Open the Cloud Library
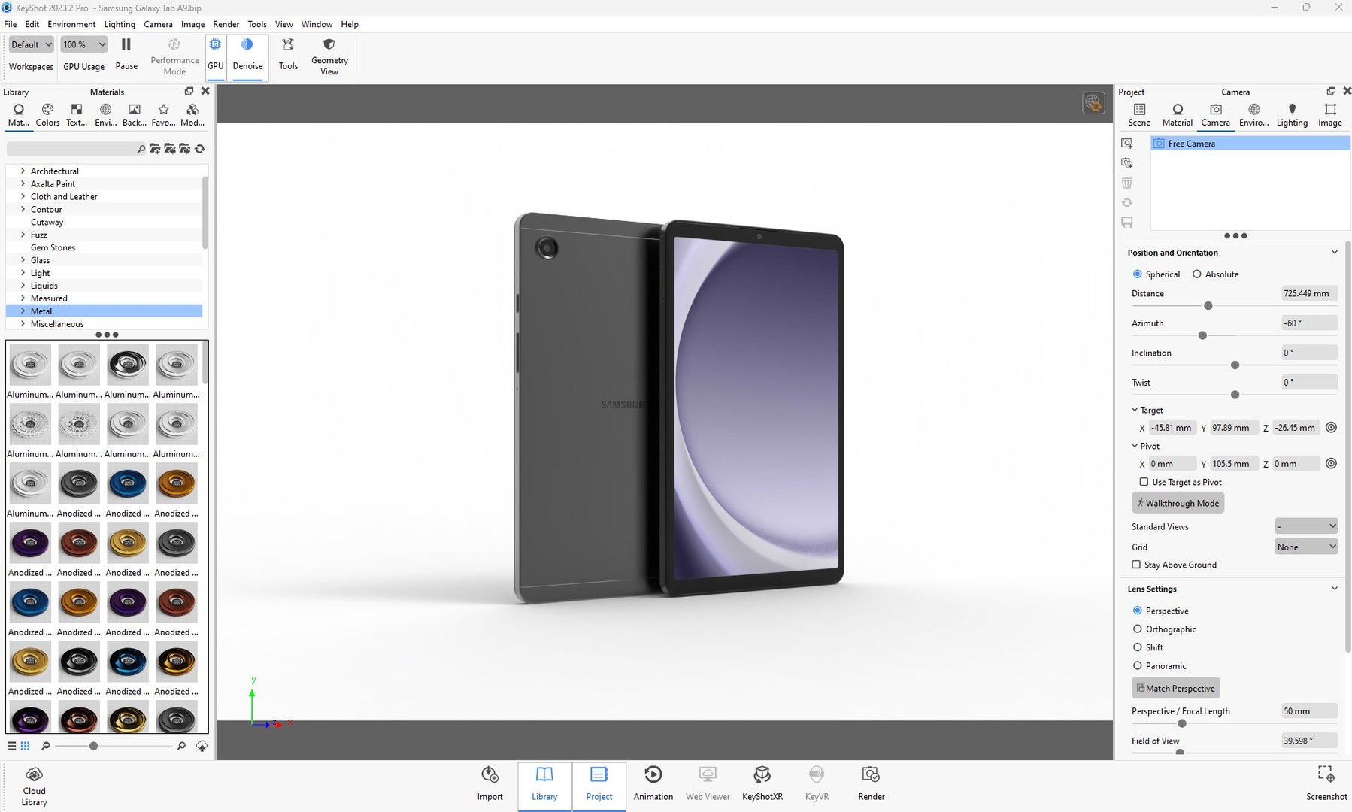The height and width of the screenshot is (812, 1352). coord(34,786)
